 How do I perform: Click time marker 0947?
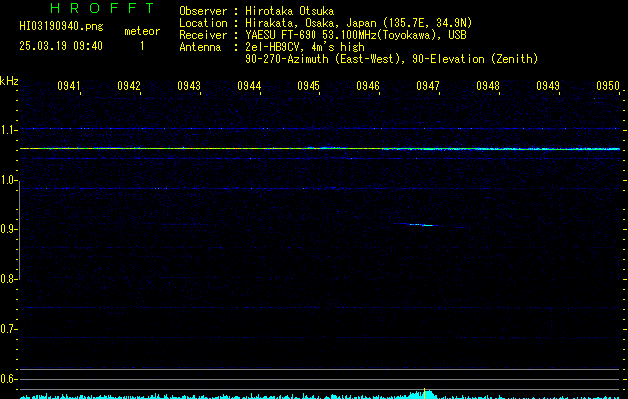click(427, 86)
